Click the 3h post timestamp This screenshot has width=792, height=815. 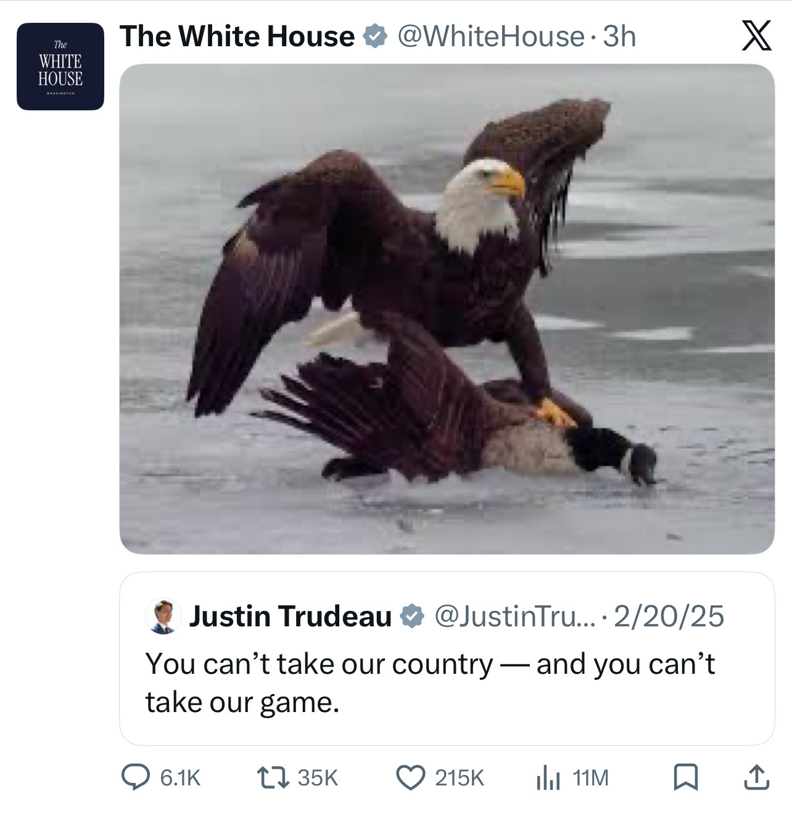click(619, 36)
